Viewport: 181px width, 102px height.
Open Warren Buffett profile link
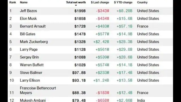32,65
